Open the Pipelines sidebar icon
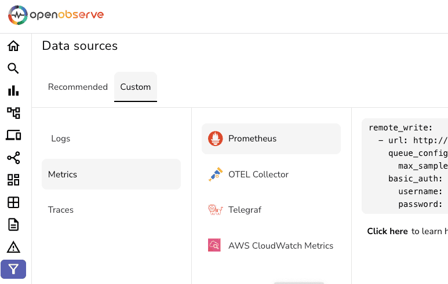 (13, 113)
